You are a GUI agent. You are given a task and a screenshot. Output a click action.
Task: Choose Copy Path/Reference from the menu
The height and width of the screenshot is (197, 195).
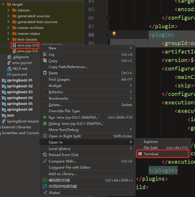[87, 67]
